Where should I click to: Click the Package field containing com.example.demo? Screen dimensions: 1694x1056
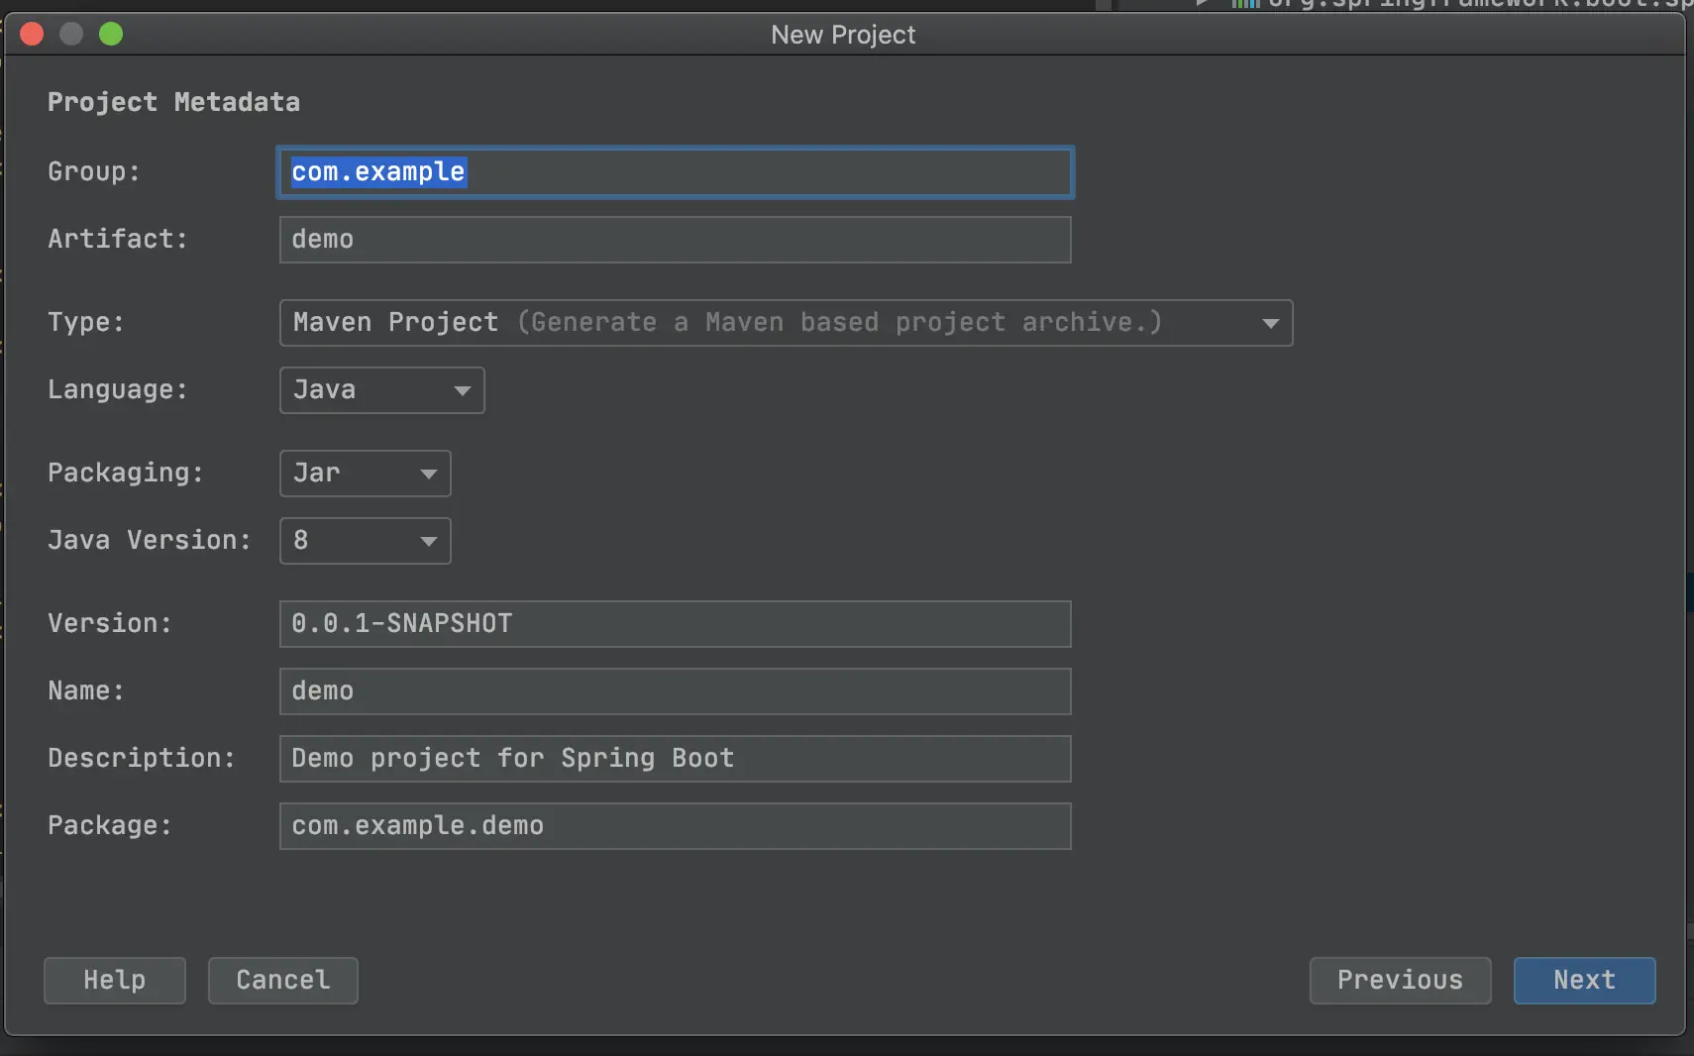674,826
